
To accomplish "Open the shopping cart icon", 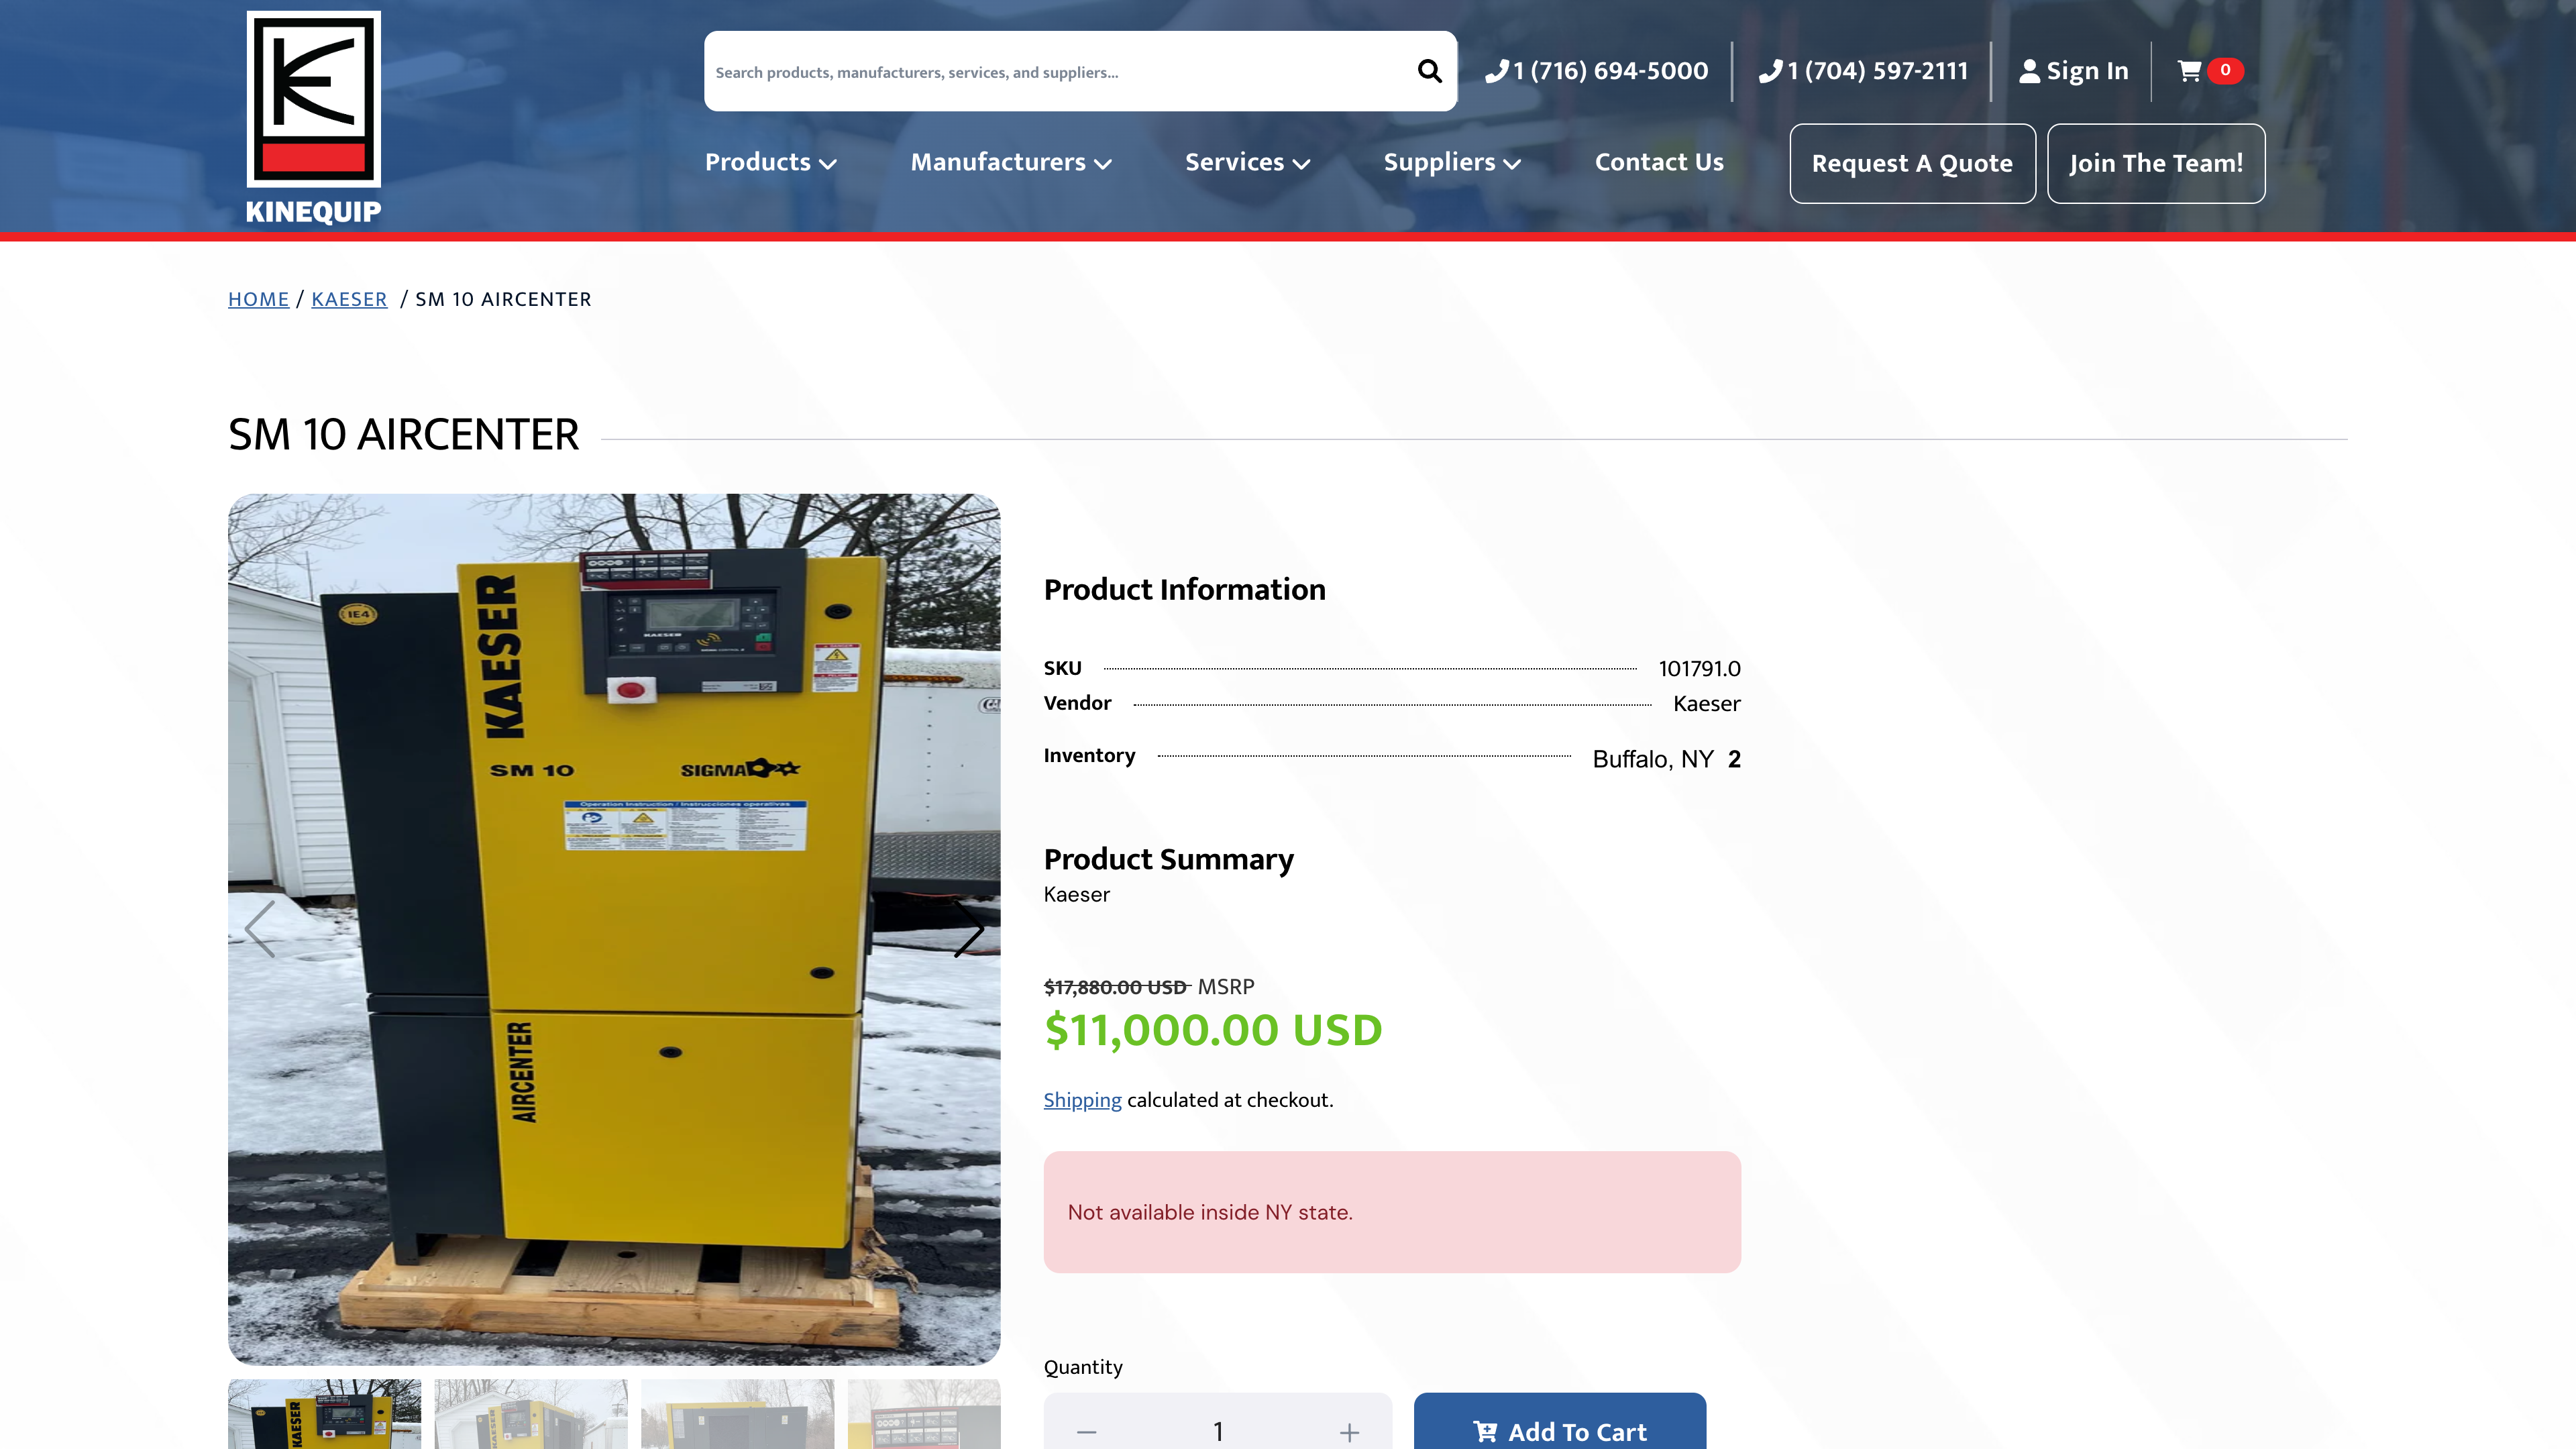I will tap(2189, 70).
